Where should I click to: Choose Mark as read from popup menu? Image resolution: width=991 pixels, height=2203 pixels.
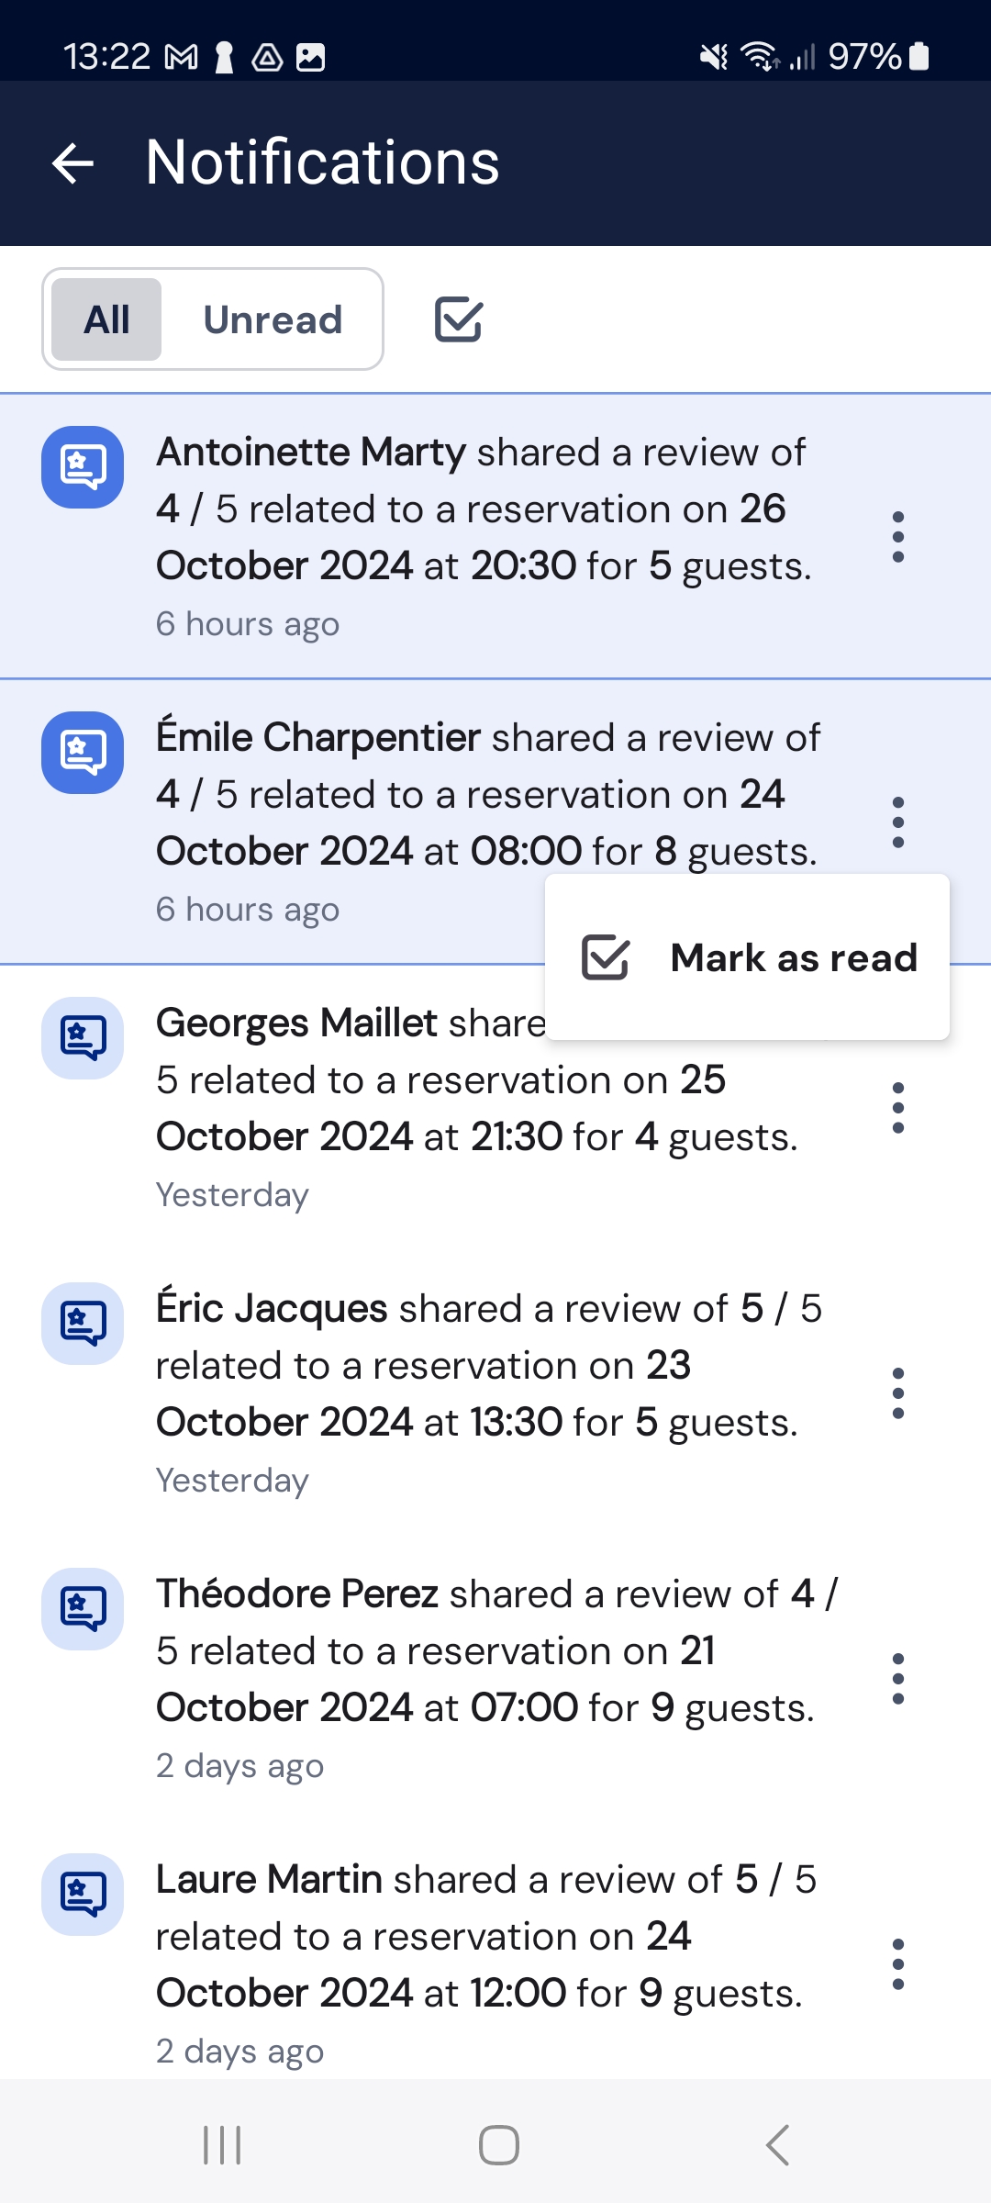[x=747, y=957]
